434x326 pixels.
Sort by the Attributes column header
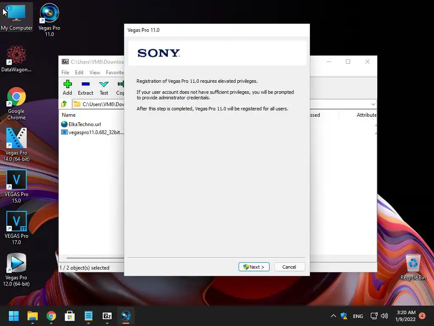pos(367,115)
